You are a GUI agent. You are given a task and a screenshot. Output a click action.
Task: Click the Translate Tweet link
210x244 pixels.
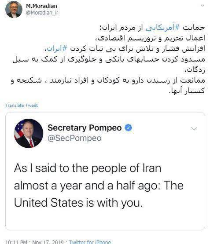[22, 106]
